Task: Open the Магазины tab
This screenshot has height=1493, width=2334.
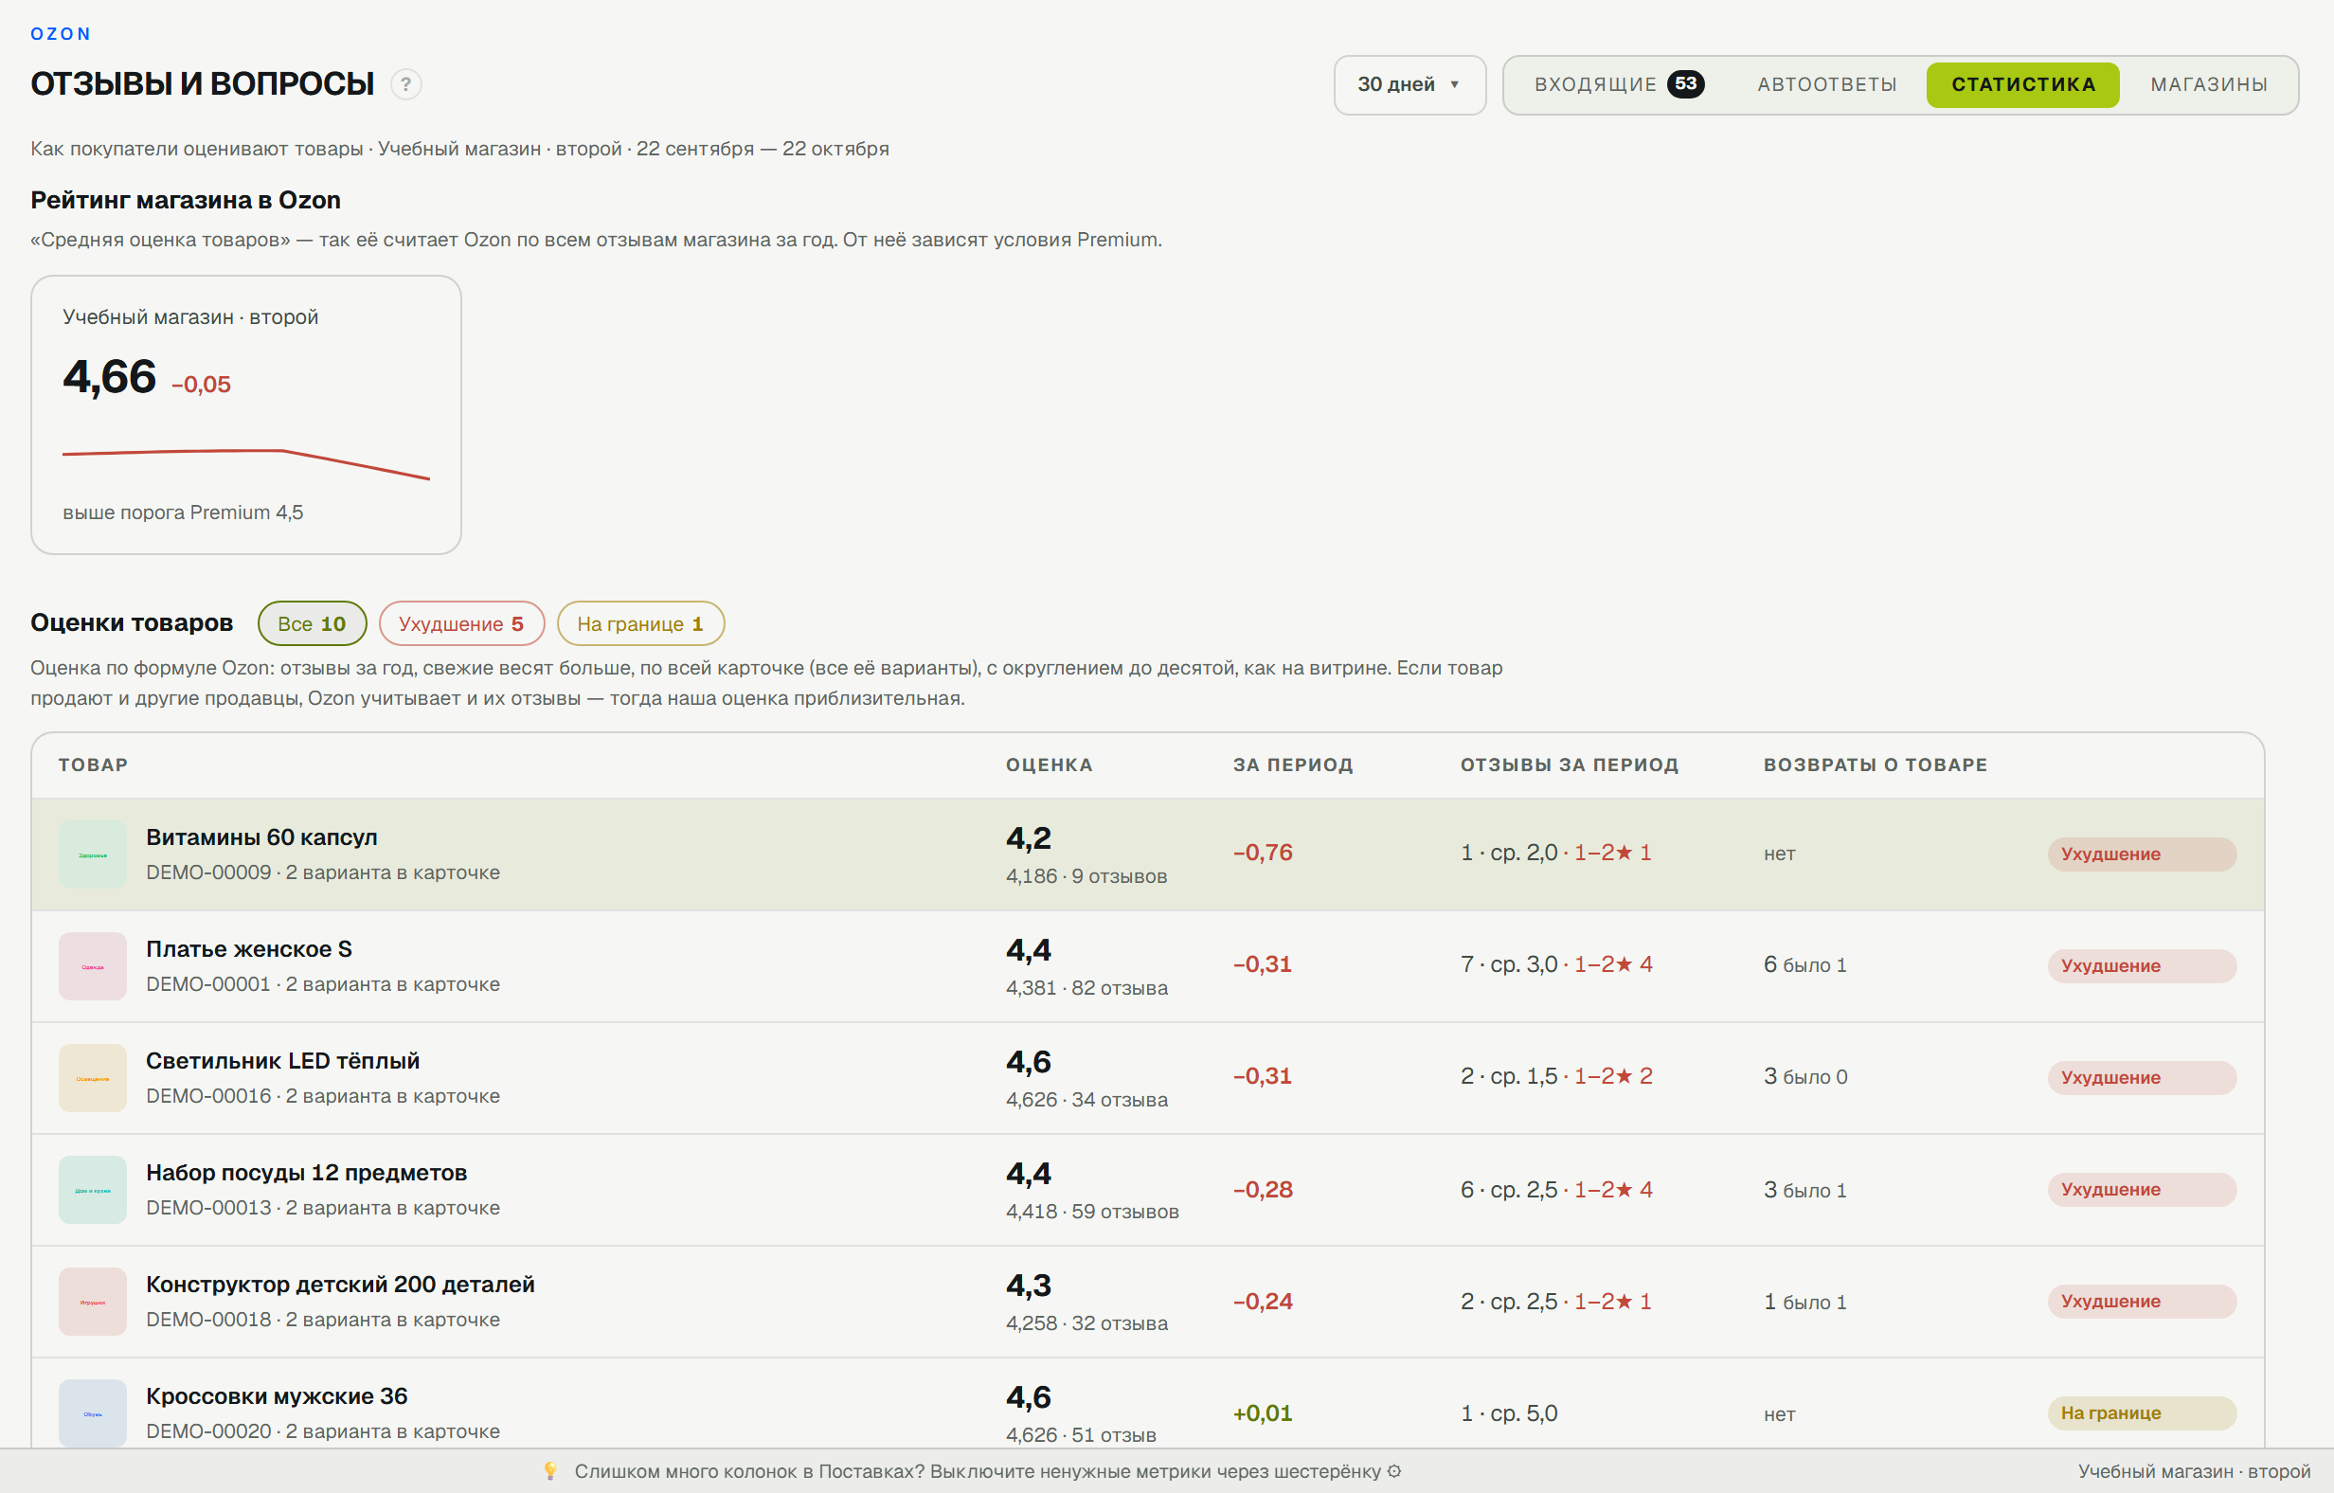Action: (x=2209, y=84)
